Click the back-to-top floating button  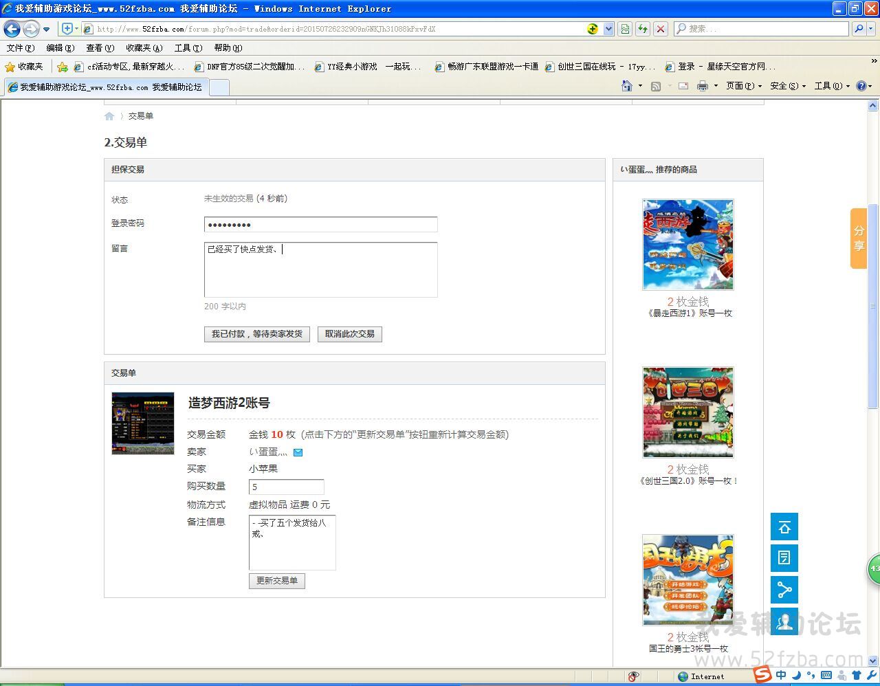(x=784, y=527)
